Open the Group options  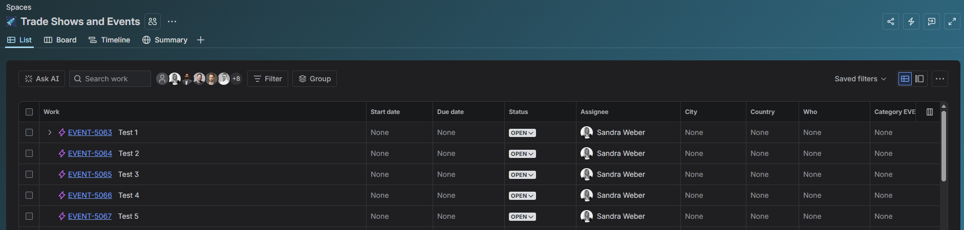click(314, 79)
